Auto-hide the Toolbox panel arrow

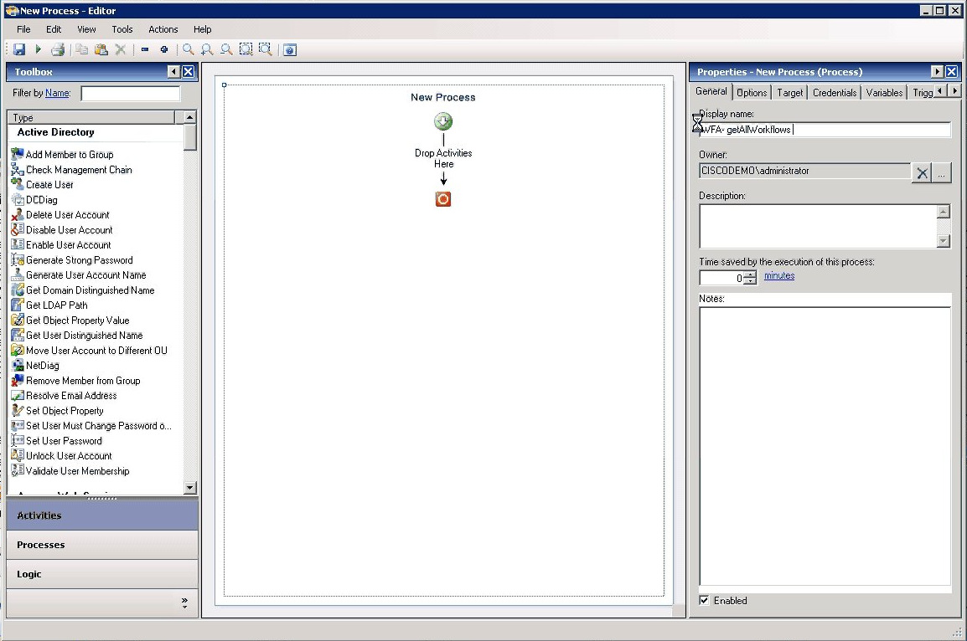(x=174, y=71)
